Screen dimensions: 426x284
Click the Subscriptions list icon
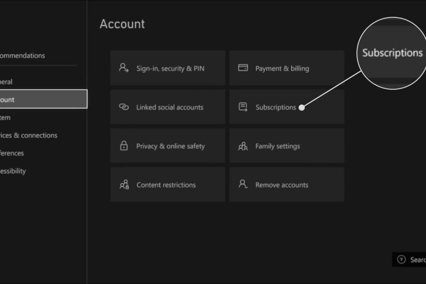click(x=243, y=107)
